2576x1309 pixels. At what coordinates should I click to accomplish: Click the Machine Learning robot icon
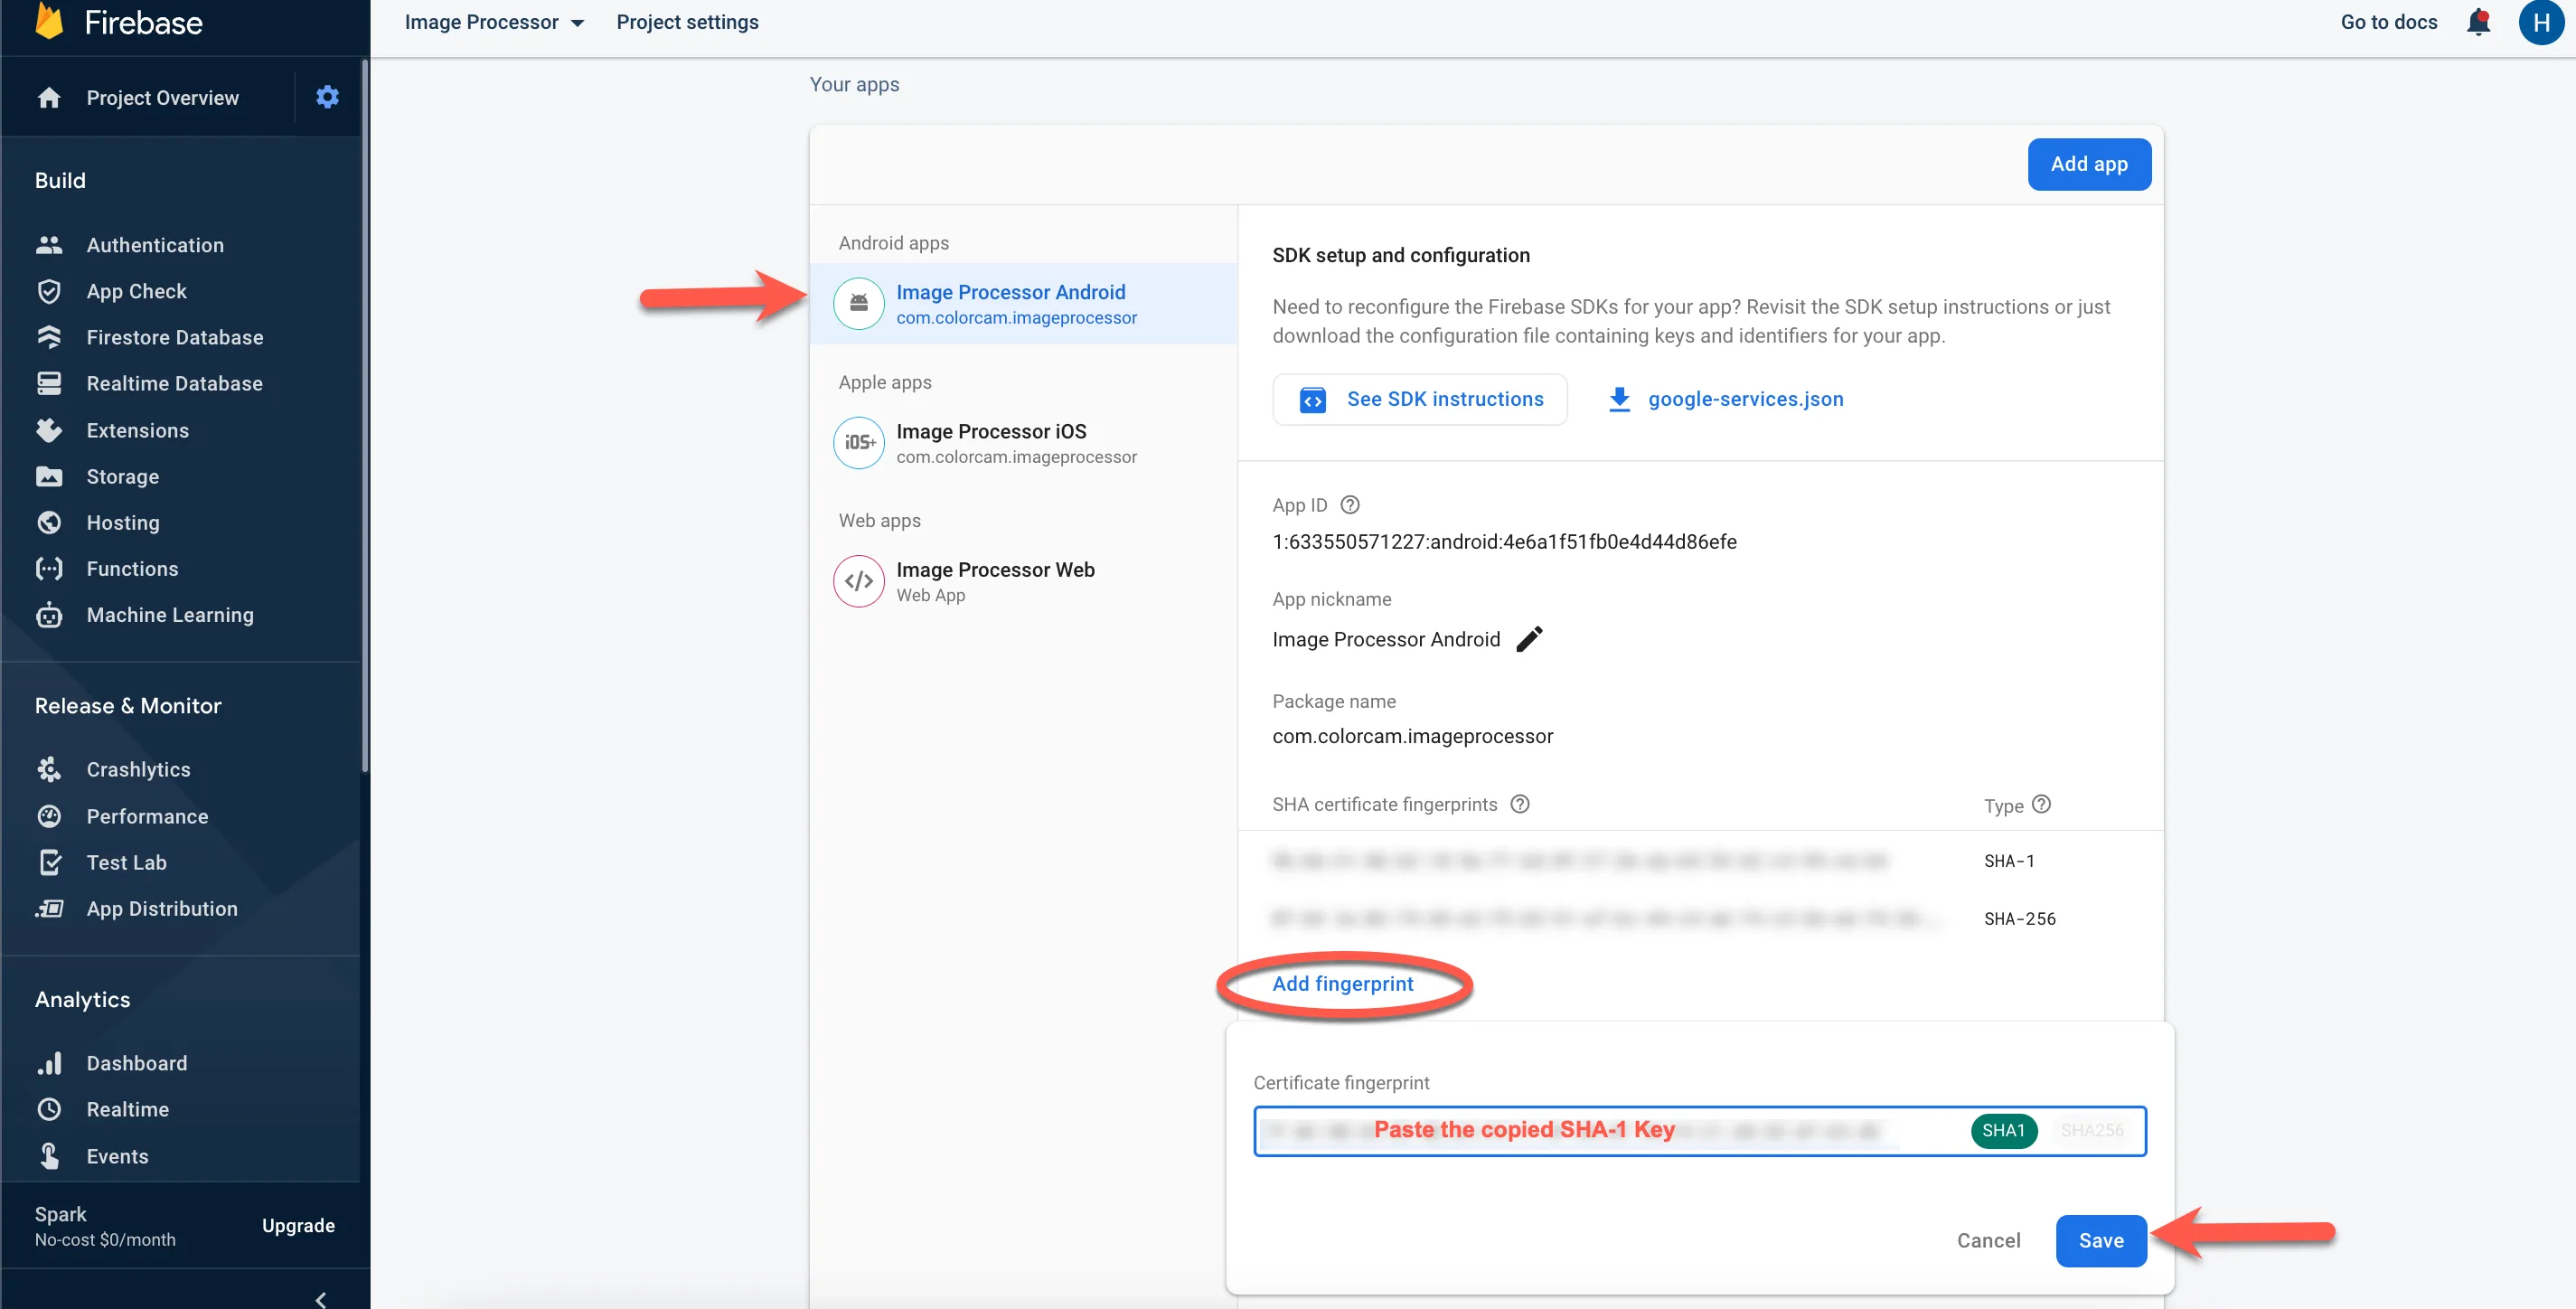[x=49, y=615]
